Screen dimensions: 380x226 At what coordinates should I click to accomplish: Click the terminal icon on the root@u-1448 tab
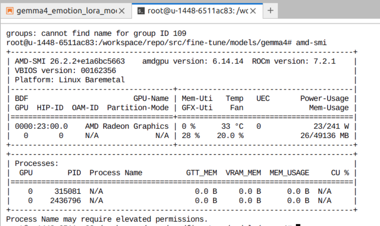[141, 11]
